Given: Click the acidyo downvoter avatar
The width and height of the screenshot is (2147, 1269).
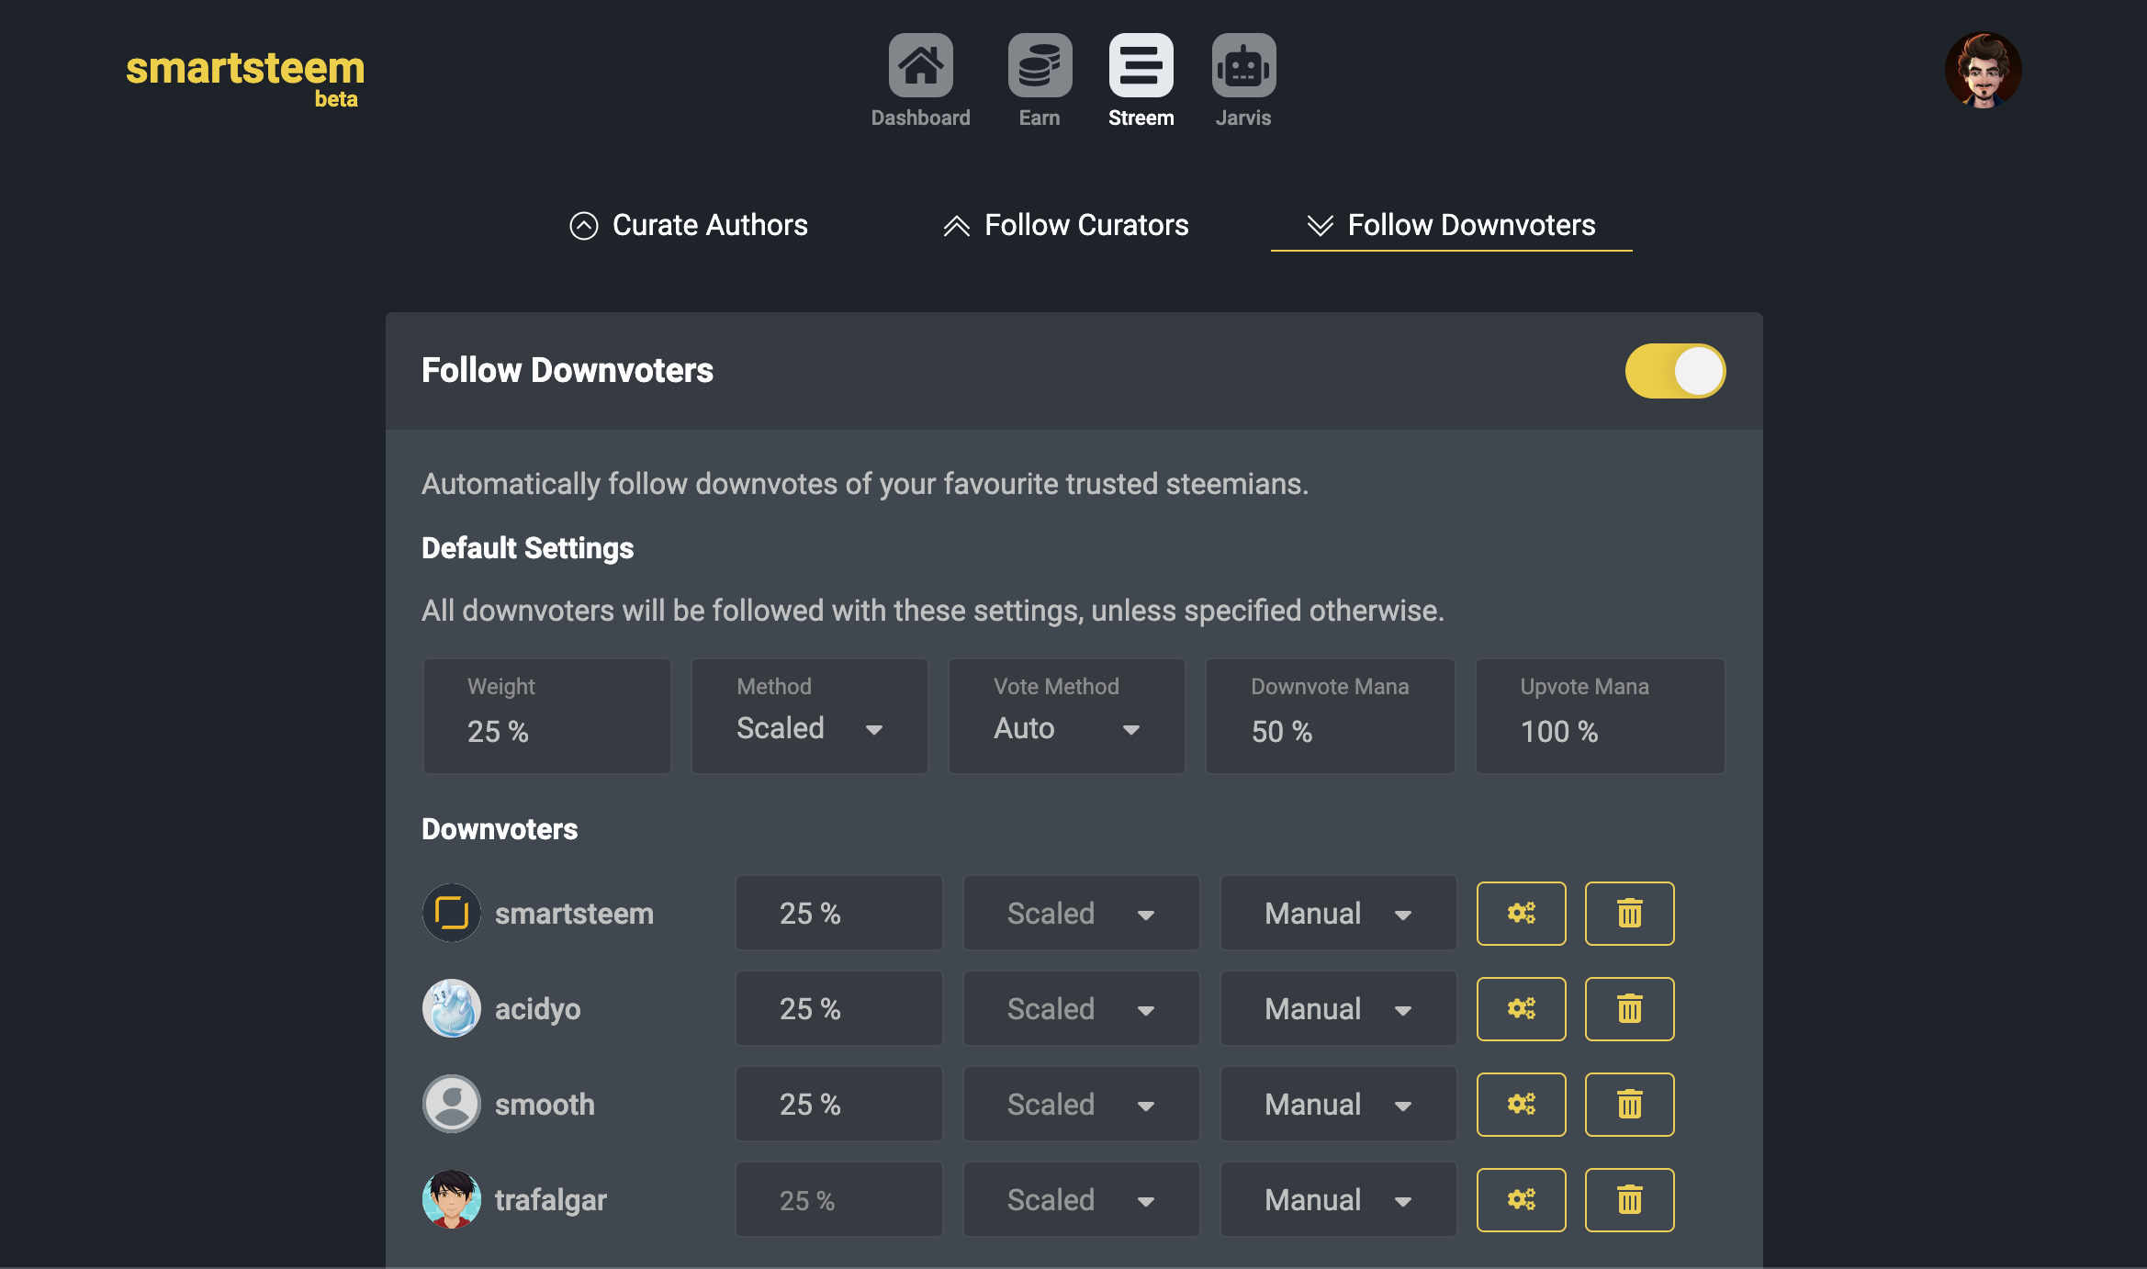Looking at the screenshot, I should (x=451, y=1008).
